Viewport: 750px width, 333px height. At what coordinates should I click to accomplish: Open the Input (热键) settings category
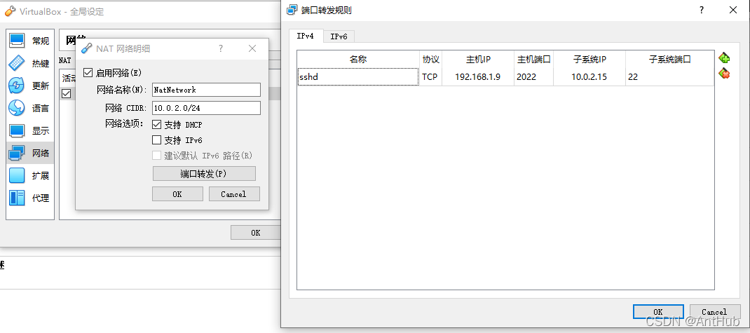point(30,63)
